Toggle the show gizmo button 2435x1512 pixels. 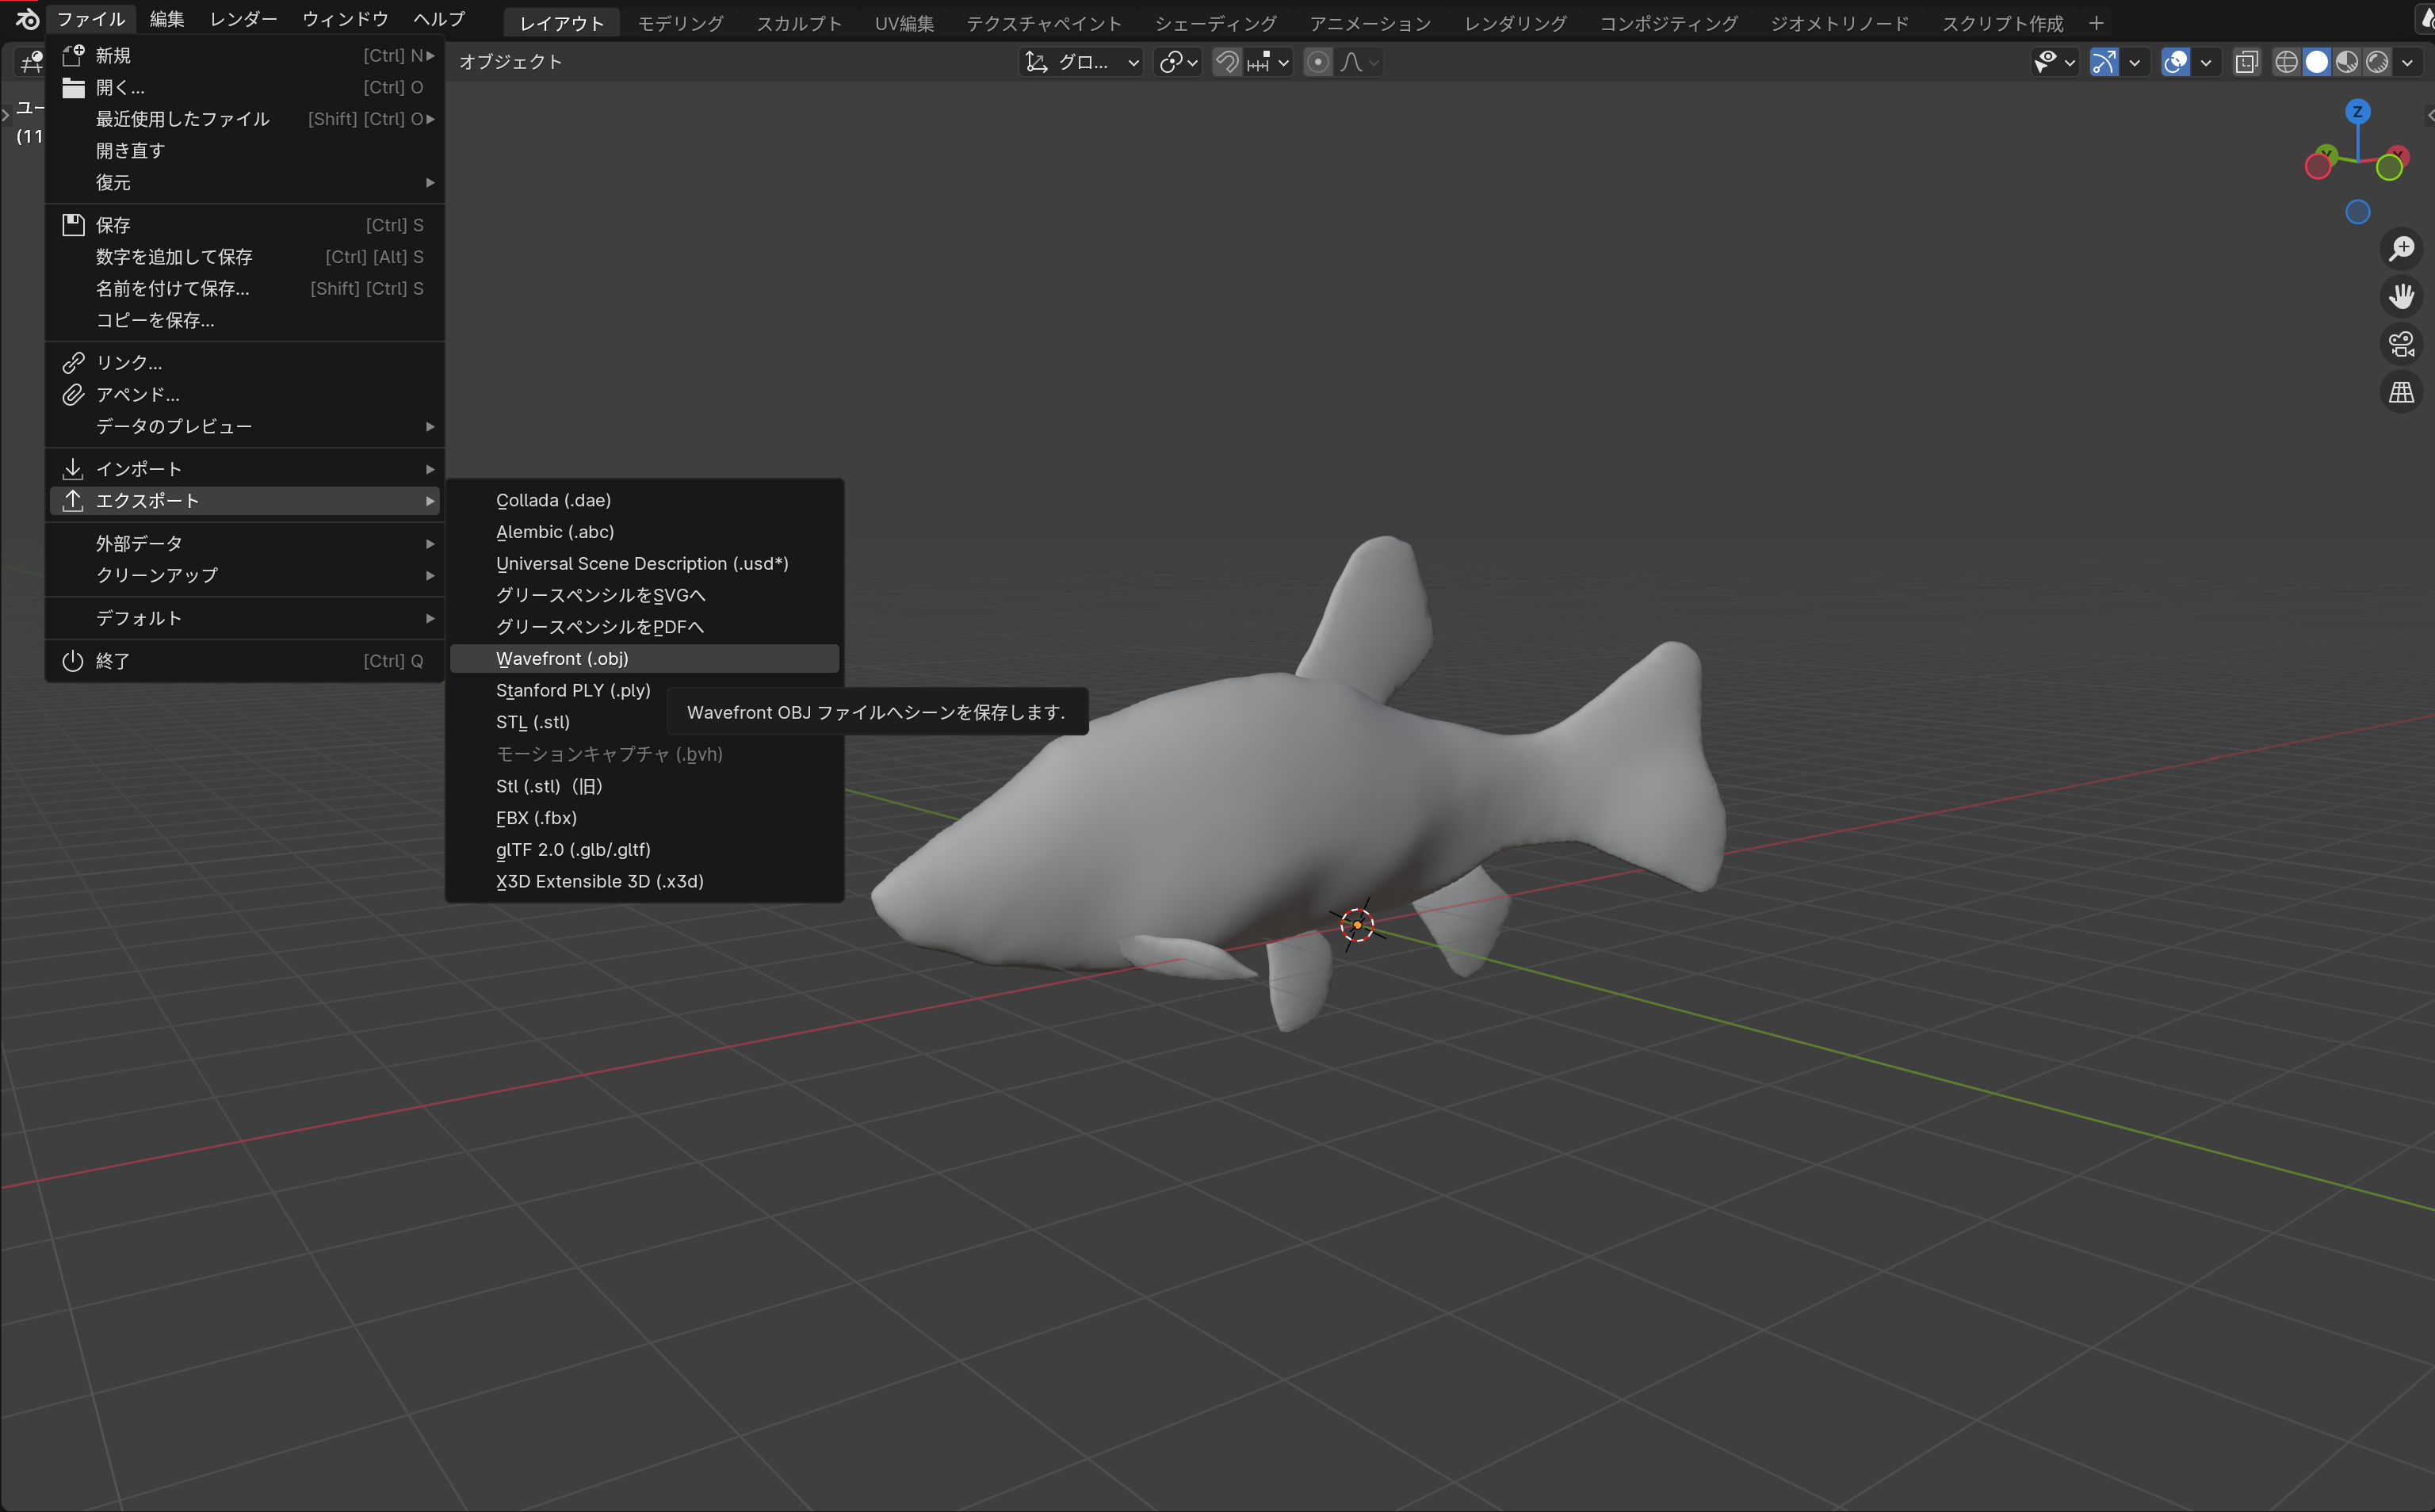click(x=2104, y=62)
